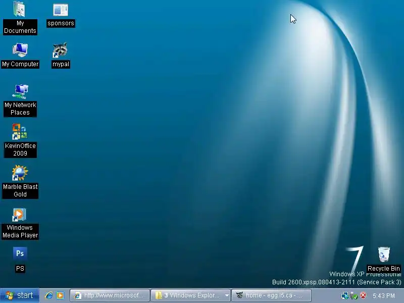The image size is (404, 303).
Task: Click the 'KevinOffice 2009' label text
Action: [20, 149]
